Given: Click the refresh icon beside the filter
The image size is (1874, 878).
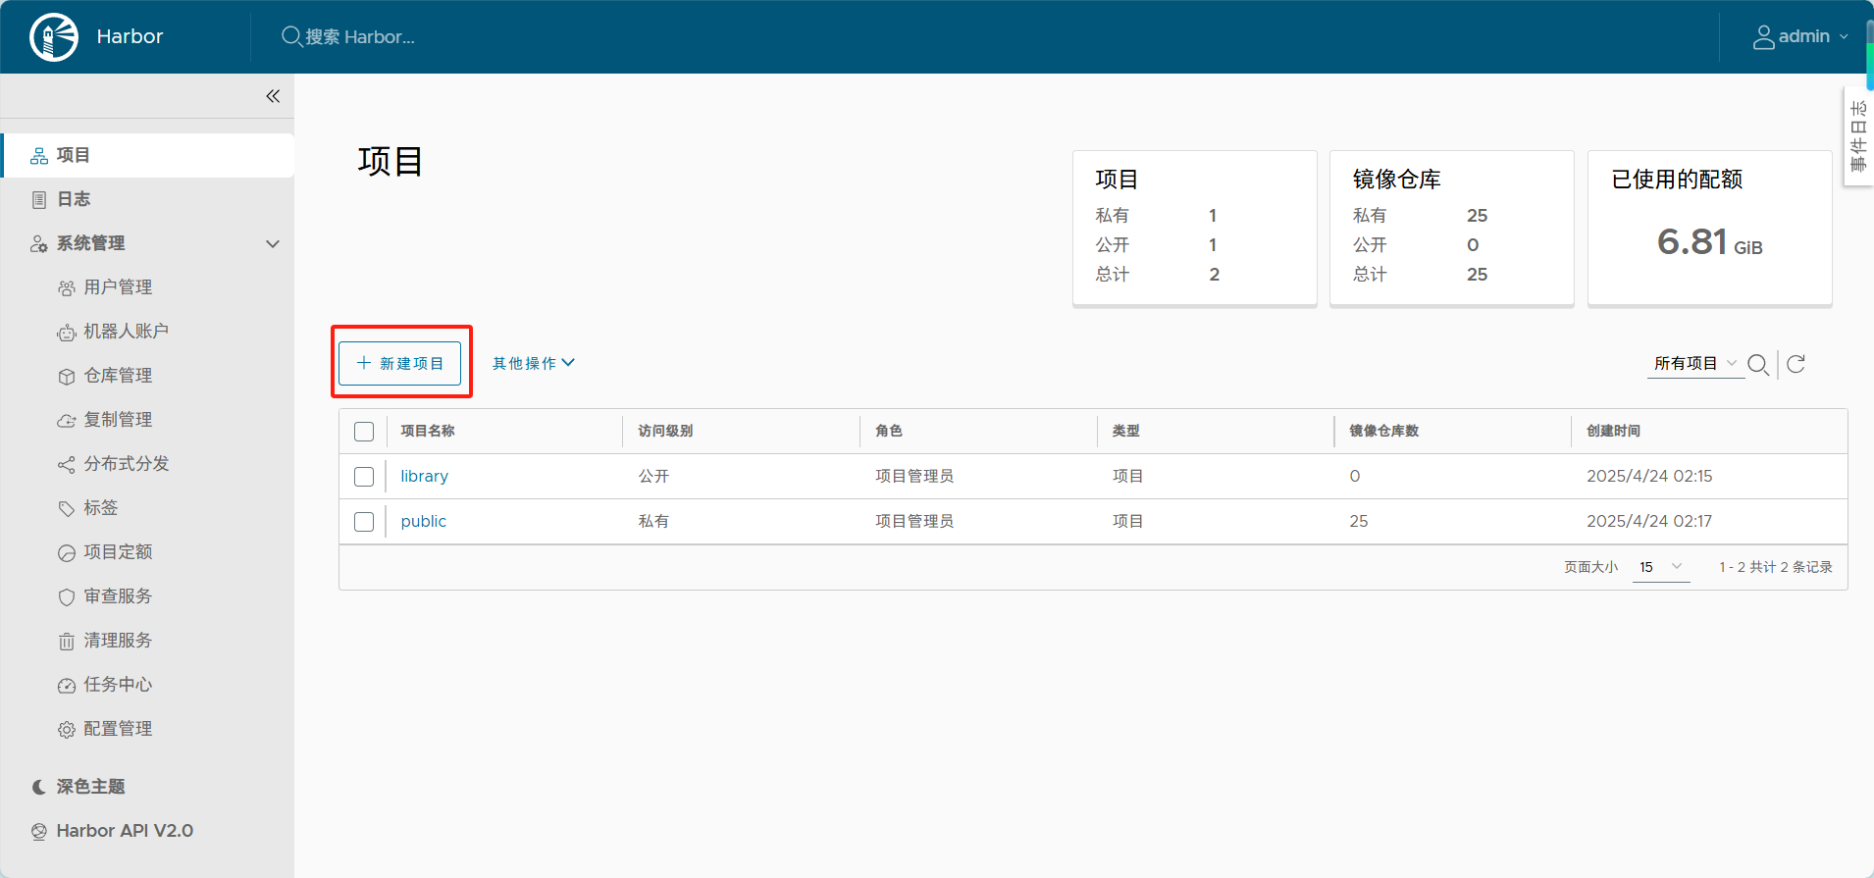Looking at the screenshot, I should click(1796, 364).
